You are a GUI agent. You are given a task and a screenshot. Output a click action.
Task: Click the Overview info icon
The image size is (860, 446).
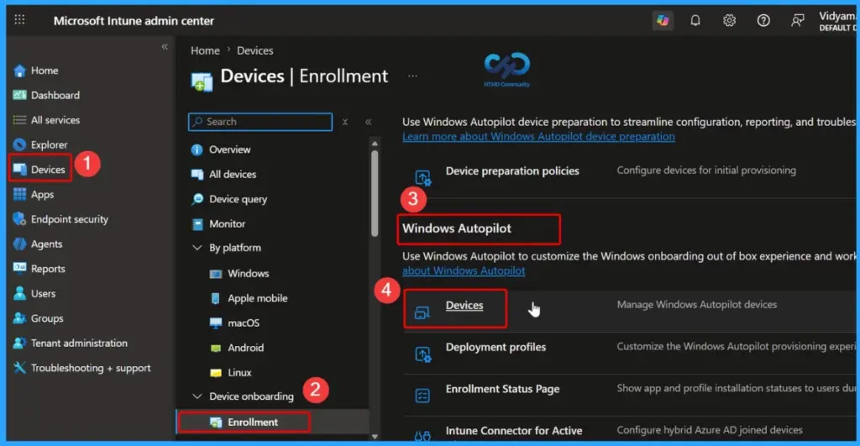197,150
